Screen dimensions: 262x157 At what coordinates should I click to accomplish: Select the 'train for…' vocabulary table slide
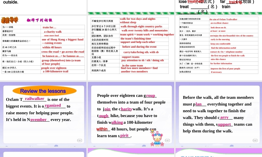(x=43, y=48)
